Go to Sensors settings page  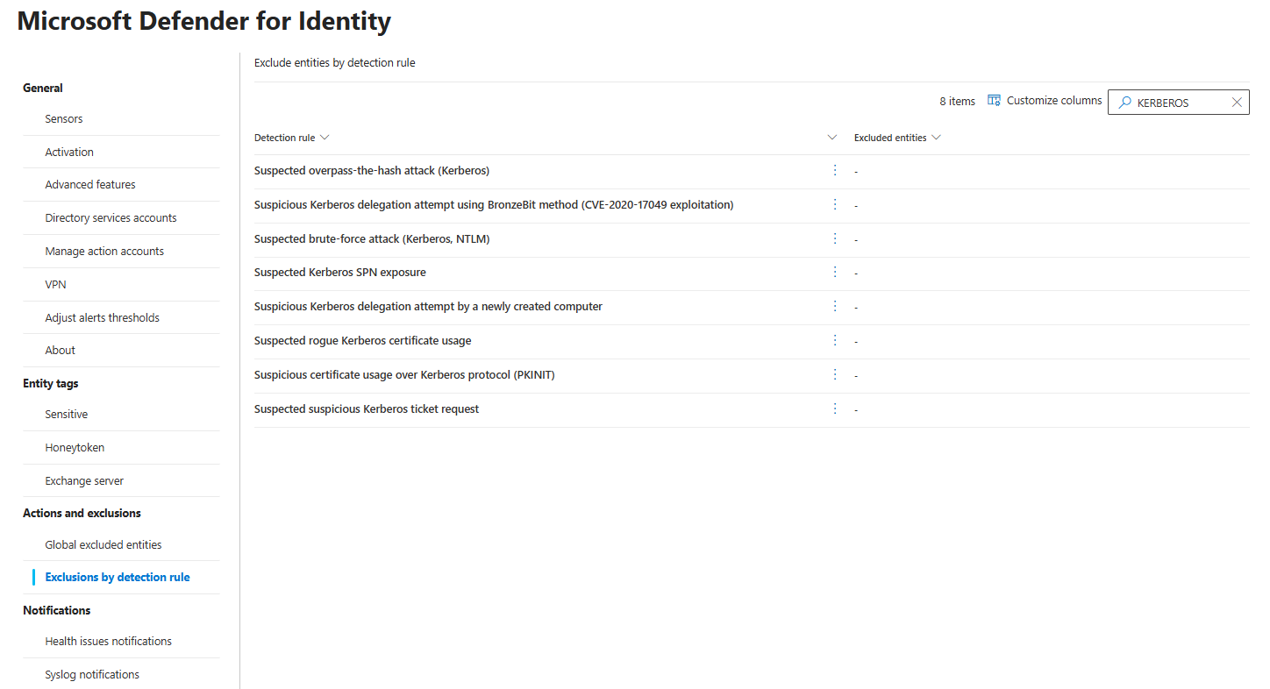tap(64, 119)
